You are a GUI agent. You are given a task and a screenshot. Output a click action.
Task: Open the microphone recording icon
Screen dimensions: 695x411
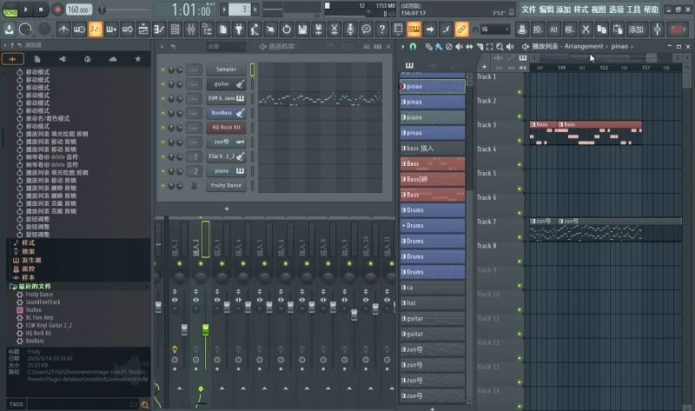350,30
